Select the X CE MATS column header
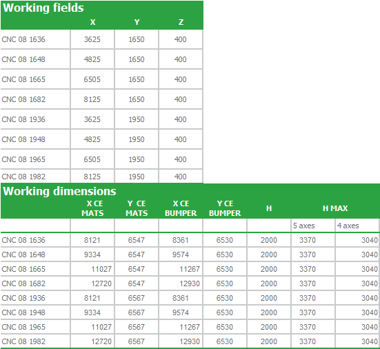Viewport: 380px width, 349px height. [92, 208]
